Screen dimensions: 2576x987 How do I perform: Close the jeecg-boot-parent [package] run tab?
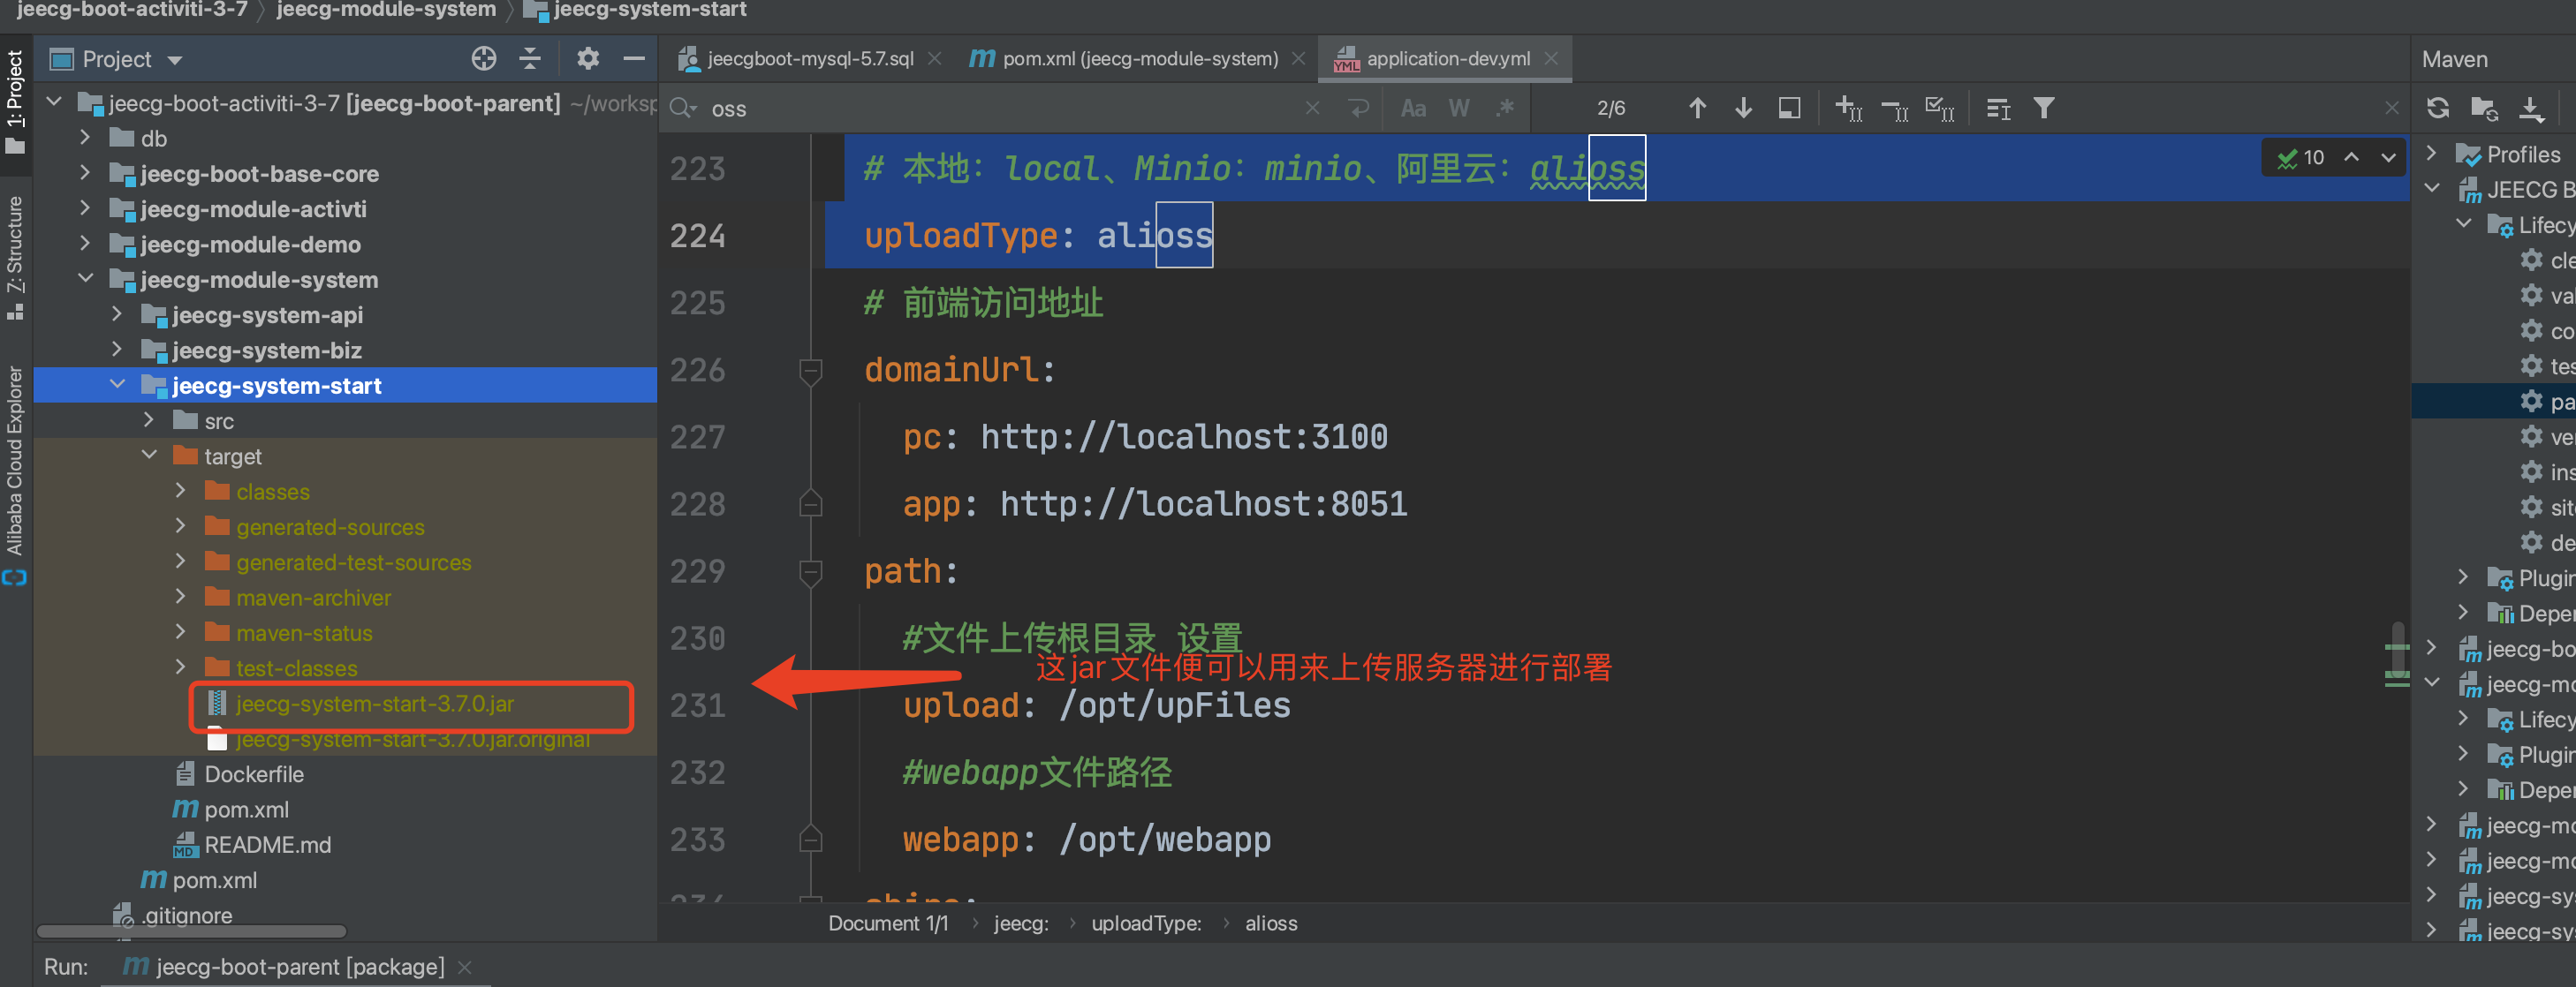tap(464, 967)
